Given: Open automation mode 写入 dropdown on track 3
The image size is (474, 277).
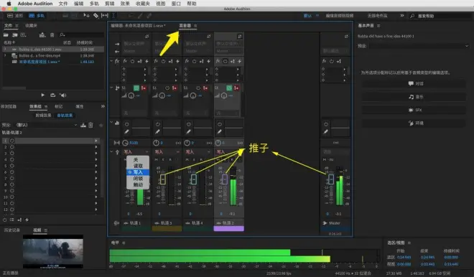Looking at the screenshot, I should pos(167,151).
